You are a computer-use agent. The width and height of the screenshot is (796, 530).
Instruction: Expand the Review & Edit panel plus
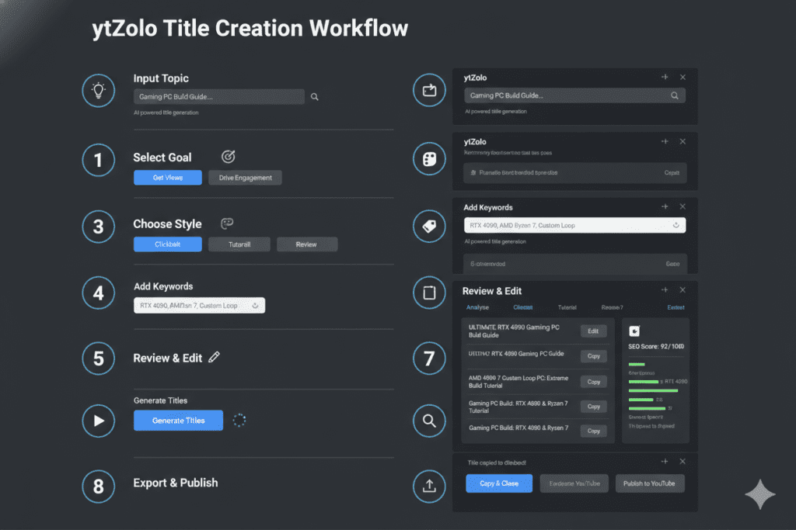[x=664, y=290]
